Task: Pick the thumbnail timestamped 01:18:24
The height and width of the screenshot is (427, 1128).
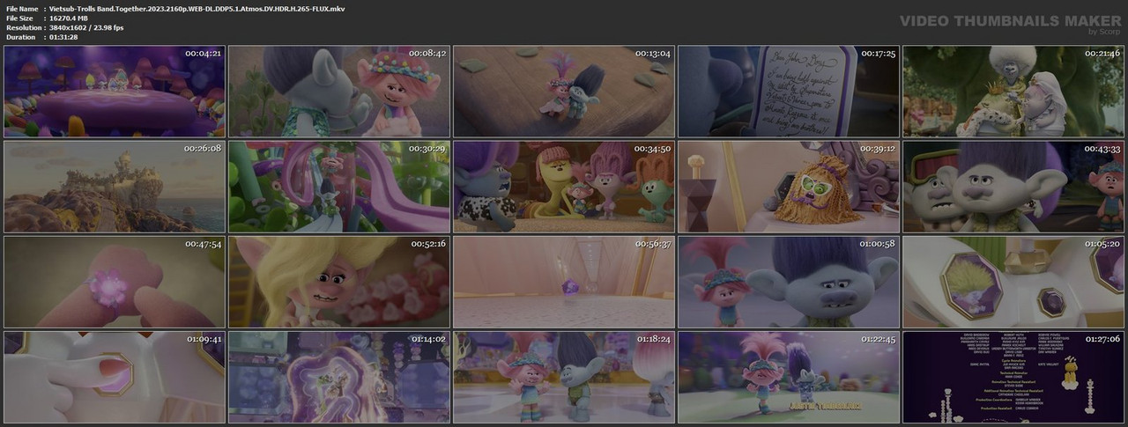Action: pos(564,377)
